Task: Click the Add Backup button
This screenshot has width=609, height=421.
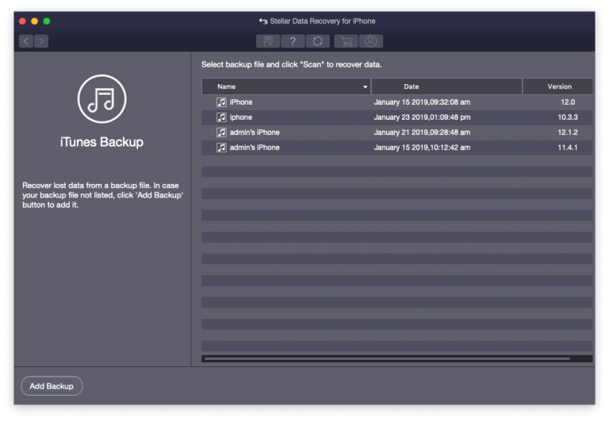Action: point(52,386)
